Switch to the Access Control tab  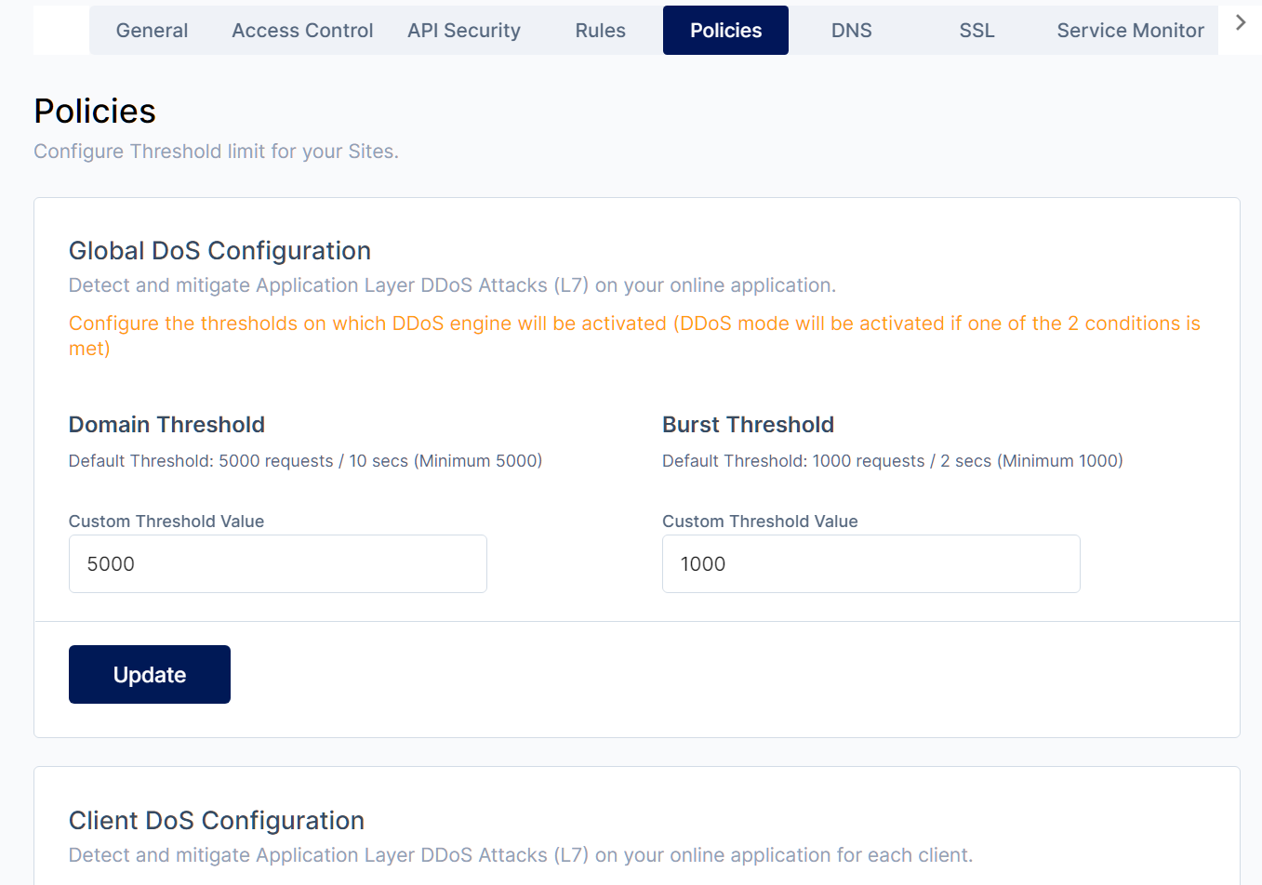(302, 31)
